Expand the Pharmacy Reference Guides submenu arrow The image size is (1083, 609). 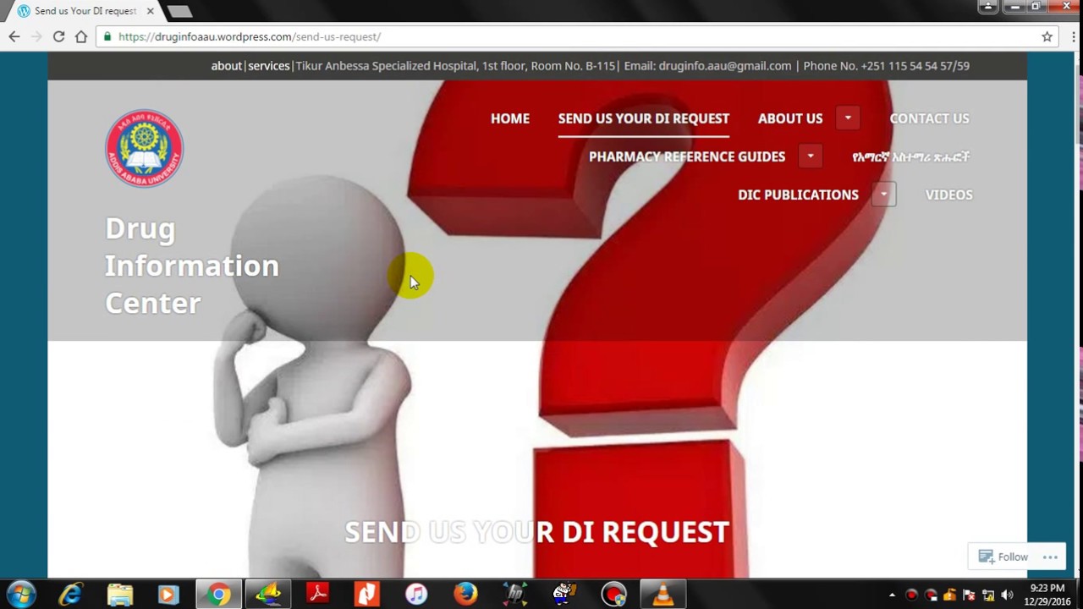810,156
